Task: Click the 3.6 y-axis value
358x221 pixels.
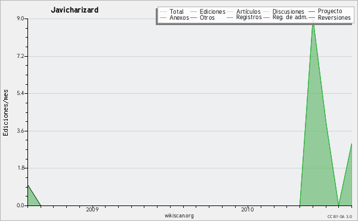Action: pyautogui.click(x=21, y=131)
